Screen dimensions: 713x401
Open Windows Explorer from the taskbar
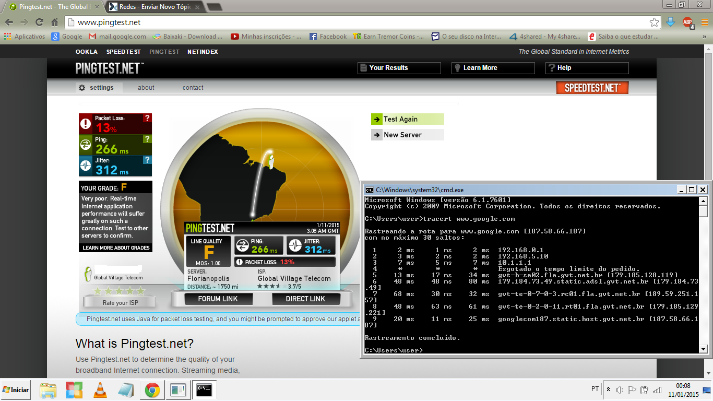click(48, 390)
